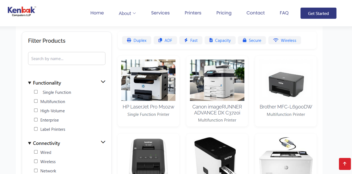Click the Kenbak Computers LLP logo
Image resolution: width=352 pixels, height=174 pixels.
[x=21, y=11]
